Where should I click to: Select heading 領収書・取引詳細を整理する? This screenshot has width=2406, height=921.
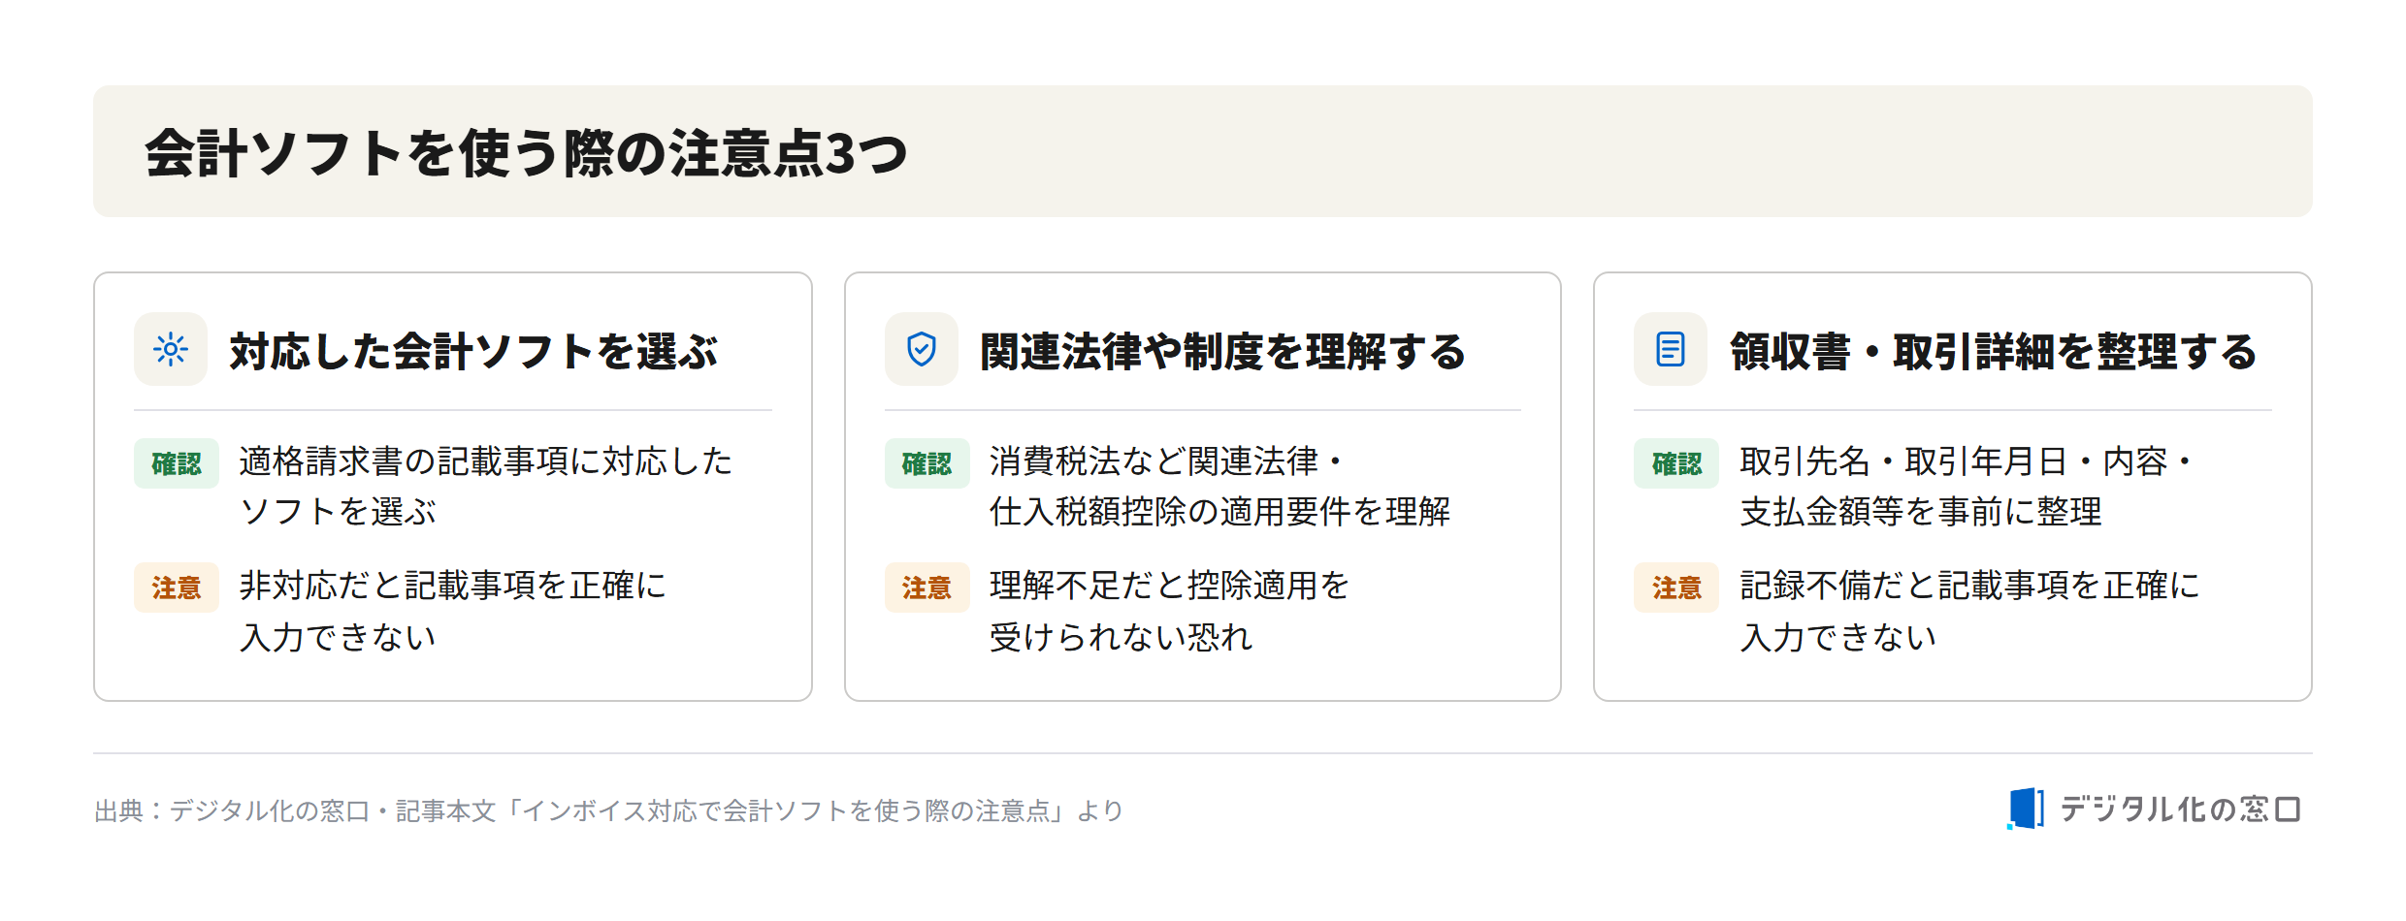point(1994,351)
